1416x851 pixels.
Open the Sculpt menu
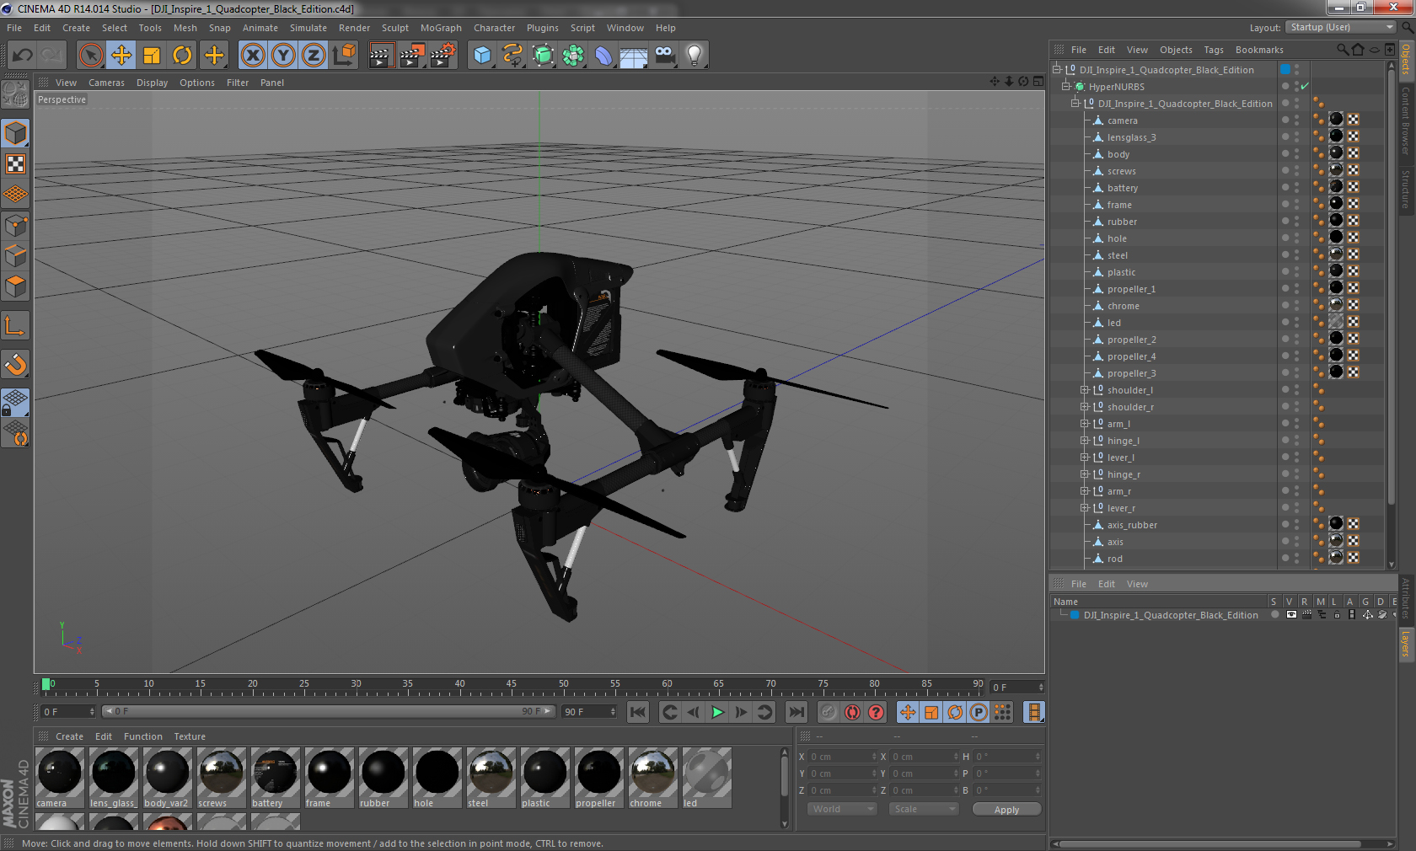coord(395,28)
